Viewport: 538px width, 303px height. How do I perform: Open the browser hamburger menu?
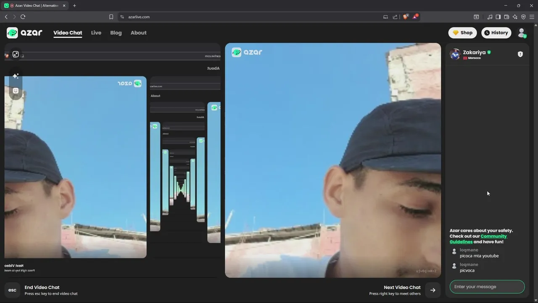coord(532,17)
